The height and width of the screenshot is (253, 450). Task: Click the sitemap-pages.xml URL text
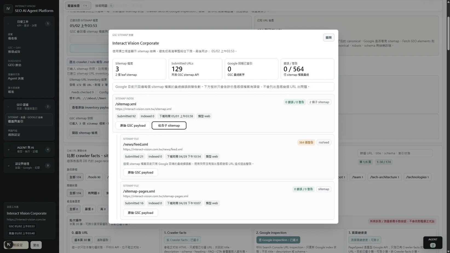click(155, 196)
